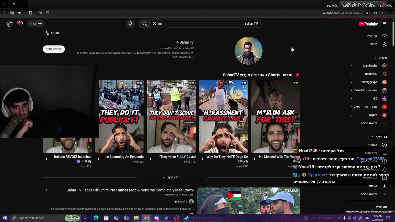Click 'They Have FULLY Caved!' title

click(x=177, y=157)
